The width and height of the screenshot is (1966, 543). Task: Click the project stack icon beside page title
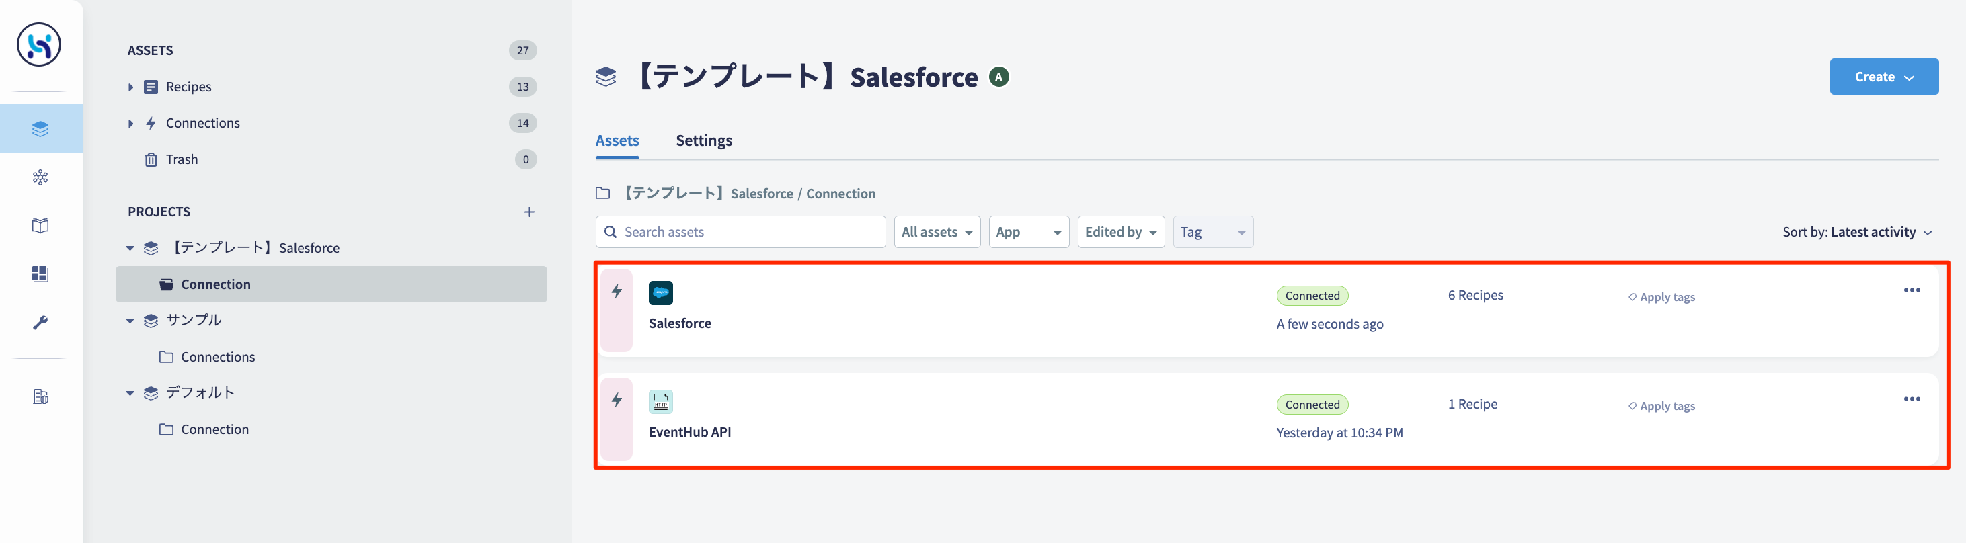[x=605, y=77]
